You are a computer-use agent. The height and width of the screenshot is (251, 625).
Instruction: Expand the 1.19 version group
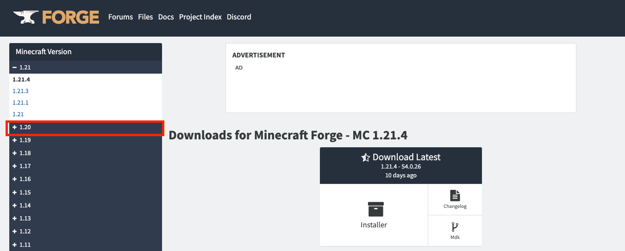pyautogui.click(x=86, y=140)
